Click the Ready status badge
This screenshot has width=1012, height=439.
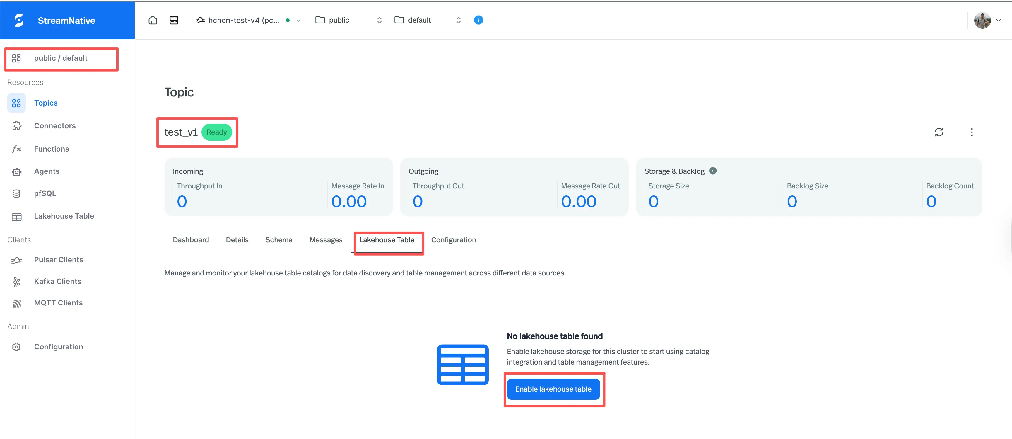[216, 132]
